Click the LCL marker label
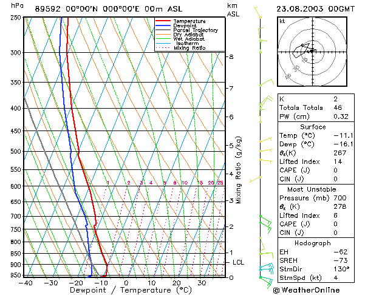This screenshot has width=382, height=295. coord(238,262)
